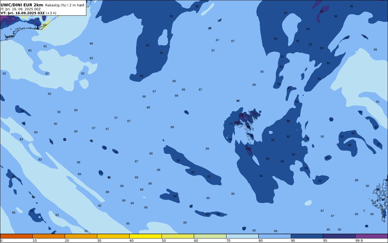Click the '96' humidity value on the map

322,12
